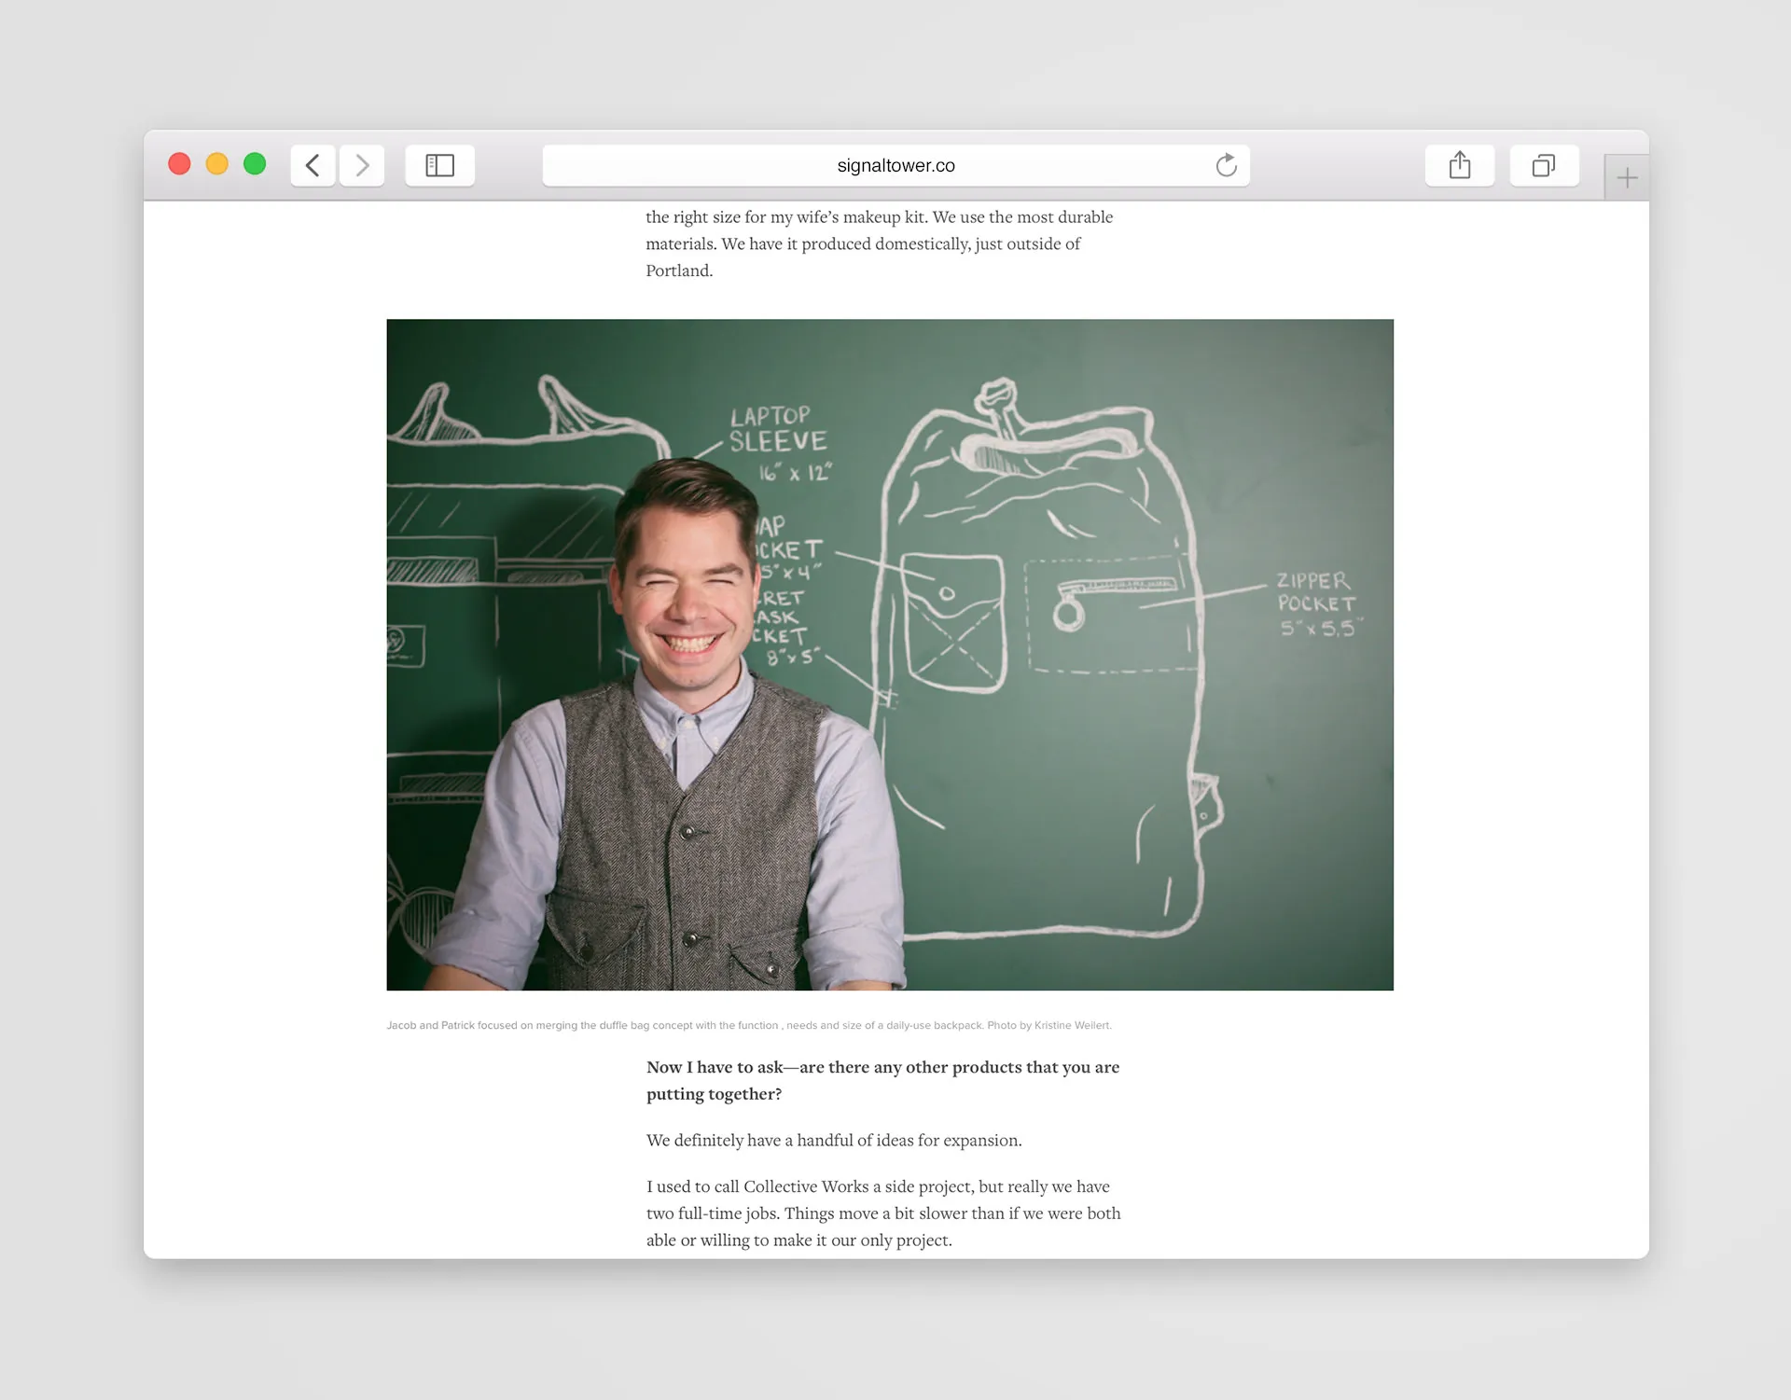Minimize window with yellow button

(x=216, y=164)
